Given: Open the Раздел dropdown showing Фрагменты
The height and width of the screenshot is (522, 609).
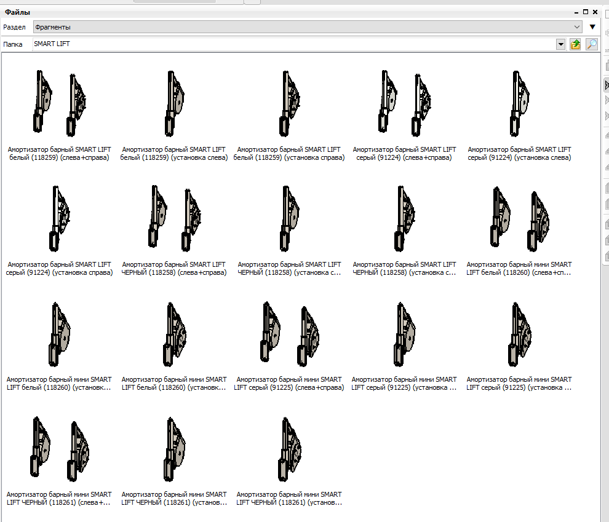Looking at the screenshot, I should point(307,27).
